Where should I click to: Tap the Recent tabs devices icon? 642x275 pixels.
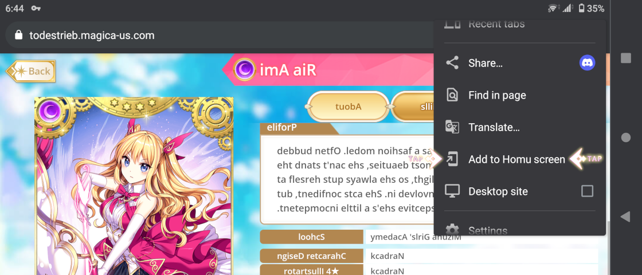452,25
